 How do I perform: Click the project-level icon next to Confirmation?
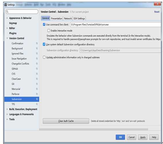pos(37,43)
